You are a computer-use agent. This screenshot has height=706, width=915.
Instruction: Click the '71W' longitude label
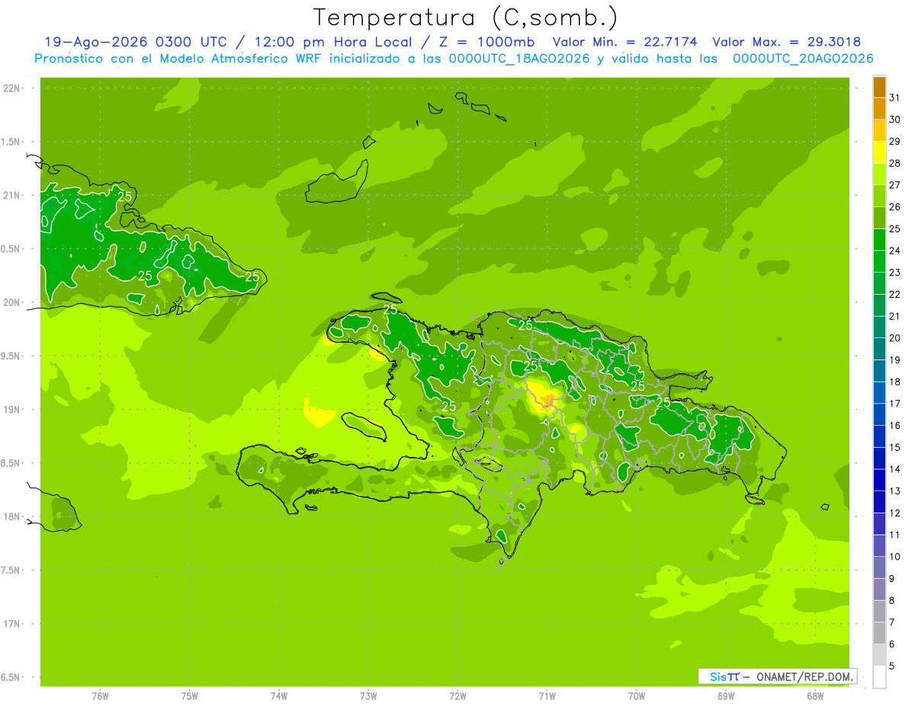pyautogui.click(x=547, y=696)
